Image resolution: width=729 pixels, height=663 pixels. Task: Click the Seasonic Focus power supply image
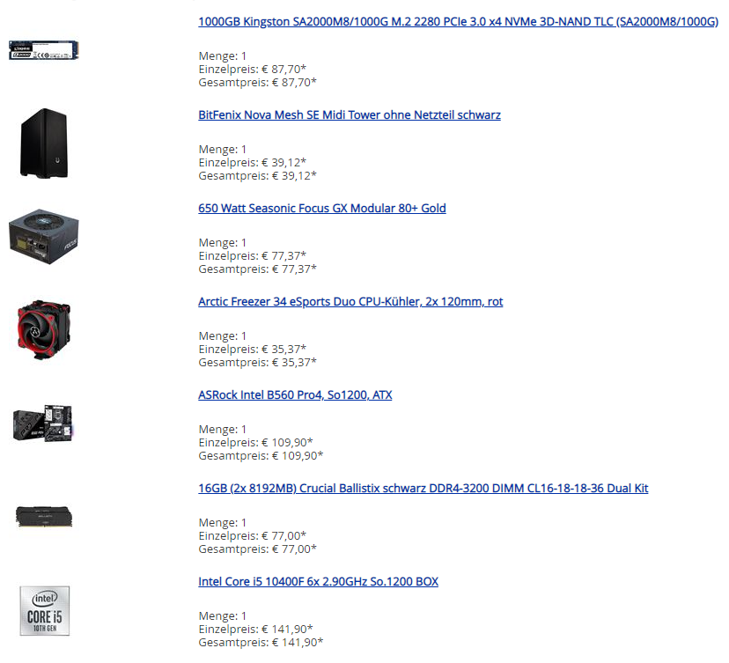tap(44, 236)
